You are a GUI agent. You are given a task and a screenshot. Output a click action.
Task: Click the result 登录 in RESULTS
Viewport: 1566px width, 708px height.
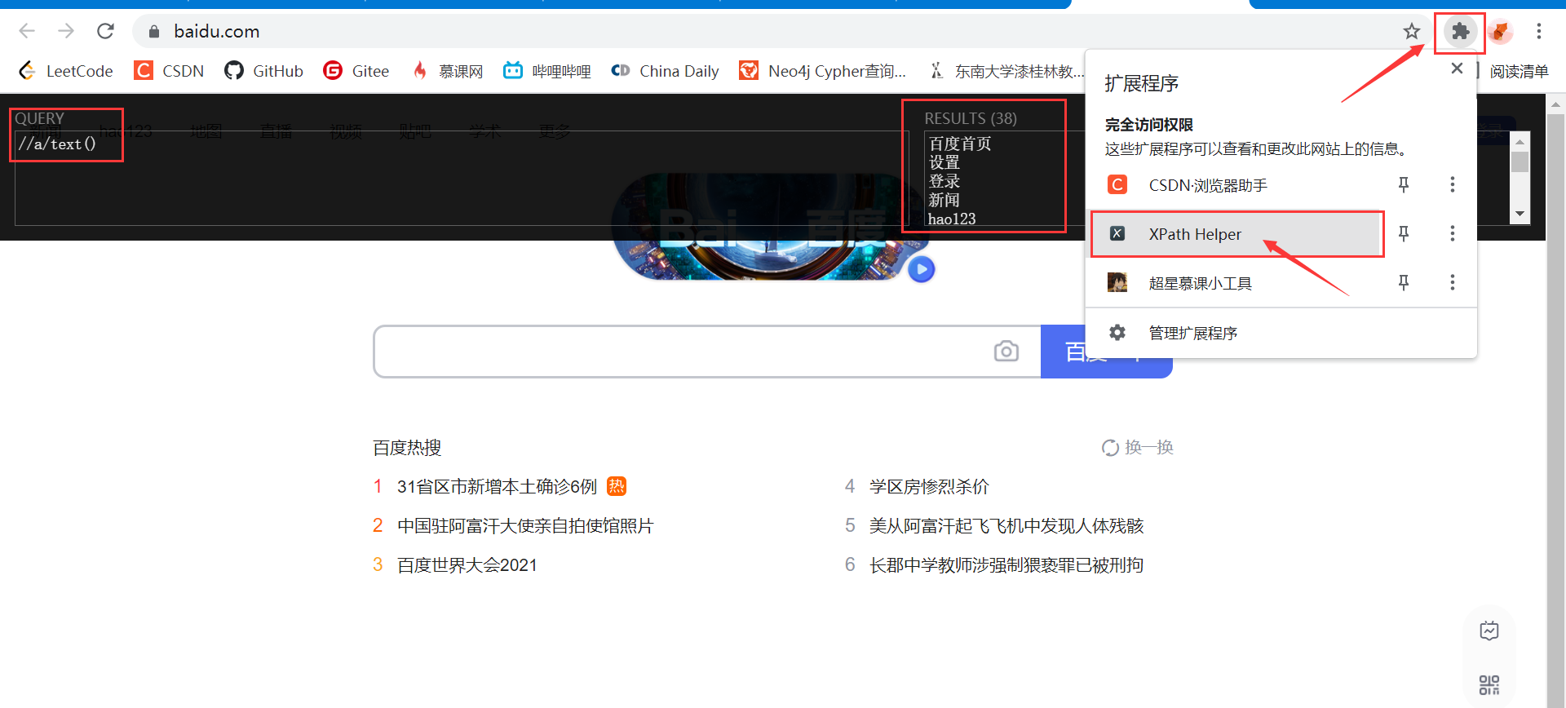944,181
